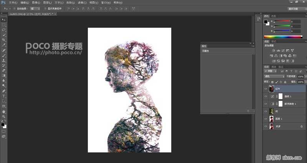
Task: Click the trash icon in Properties panel
Action: pyautogui.click(x=248, y=111)
